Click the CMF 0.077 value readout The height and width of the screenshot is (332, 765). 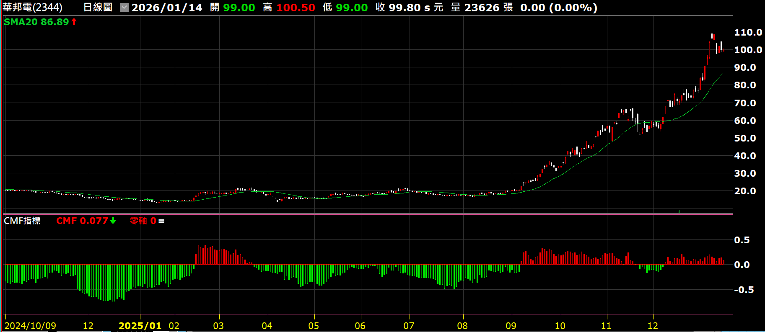(82, 221)
